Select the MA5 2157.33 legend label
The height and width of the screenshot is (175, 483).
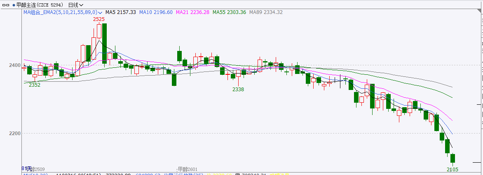(121, 12)
